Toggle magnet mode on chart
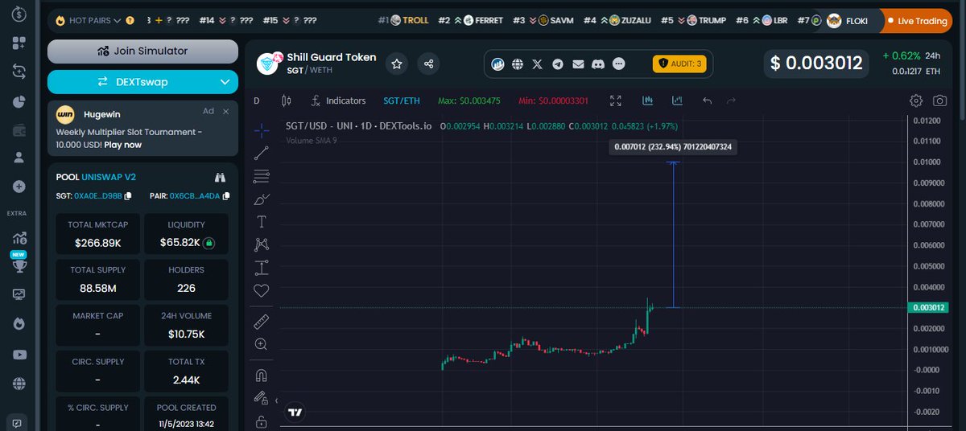966x431 pixels. pos(261,375)
